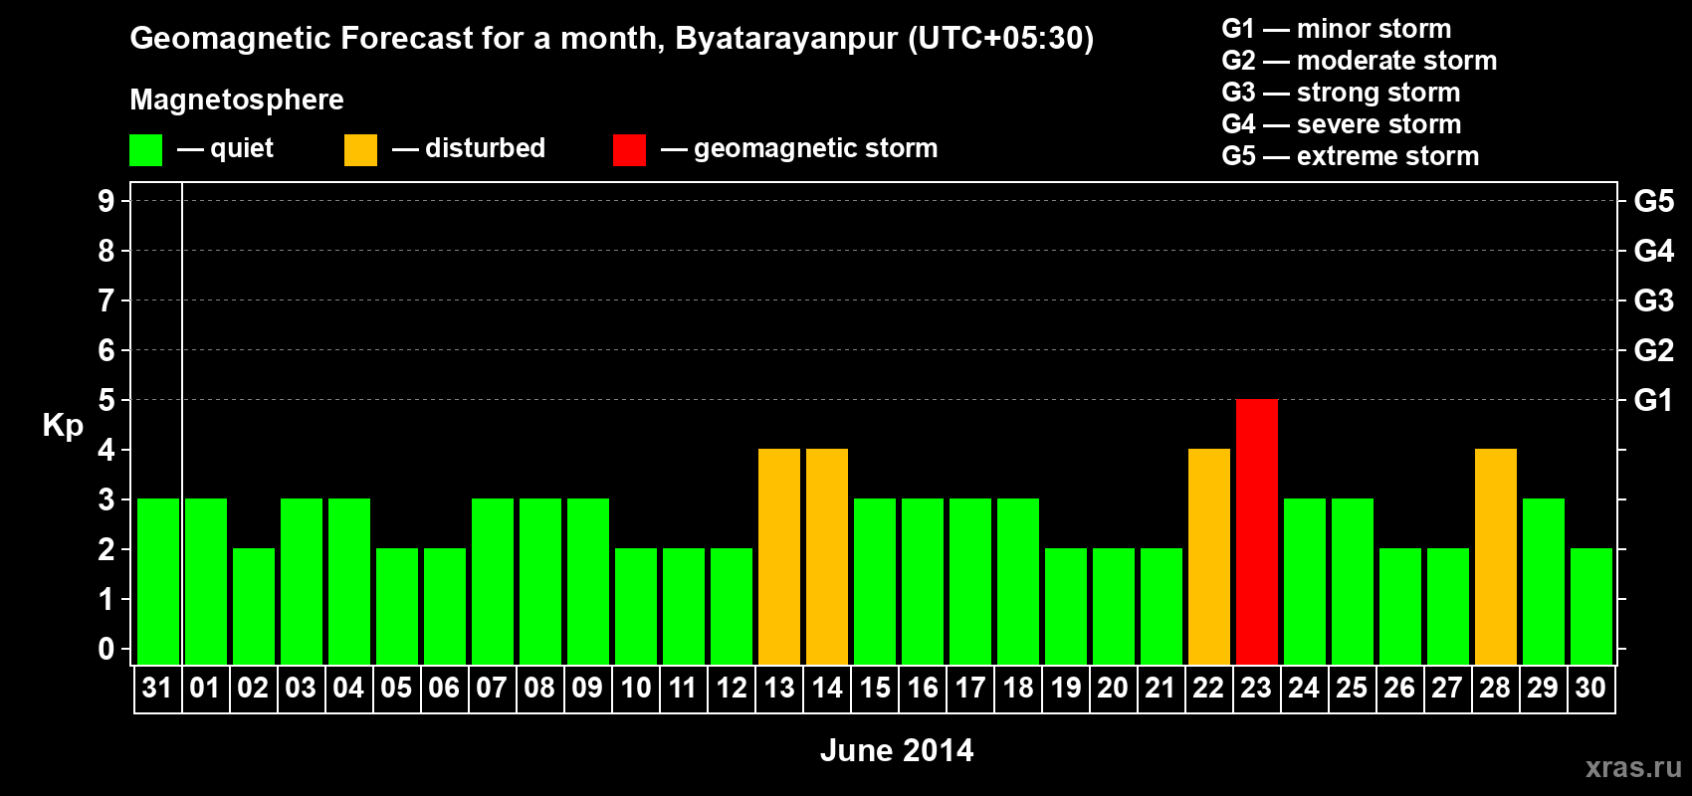The height and width of the screenshot is (796, 1692).
Task: Select the green bar for day 30
Action: point(1591,606)
